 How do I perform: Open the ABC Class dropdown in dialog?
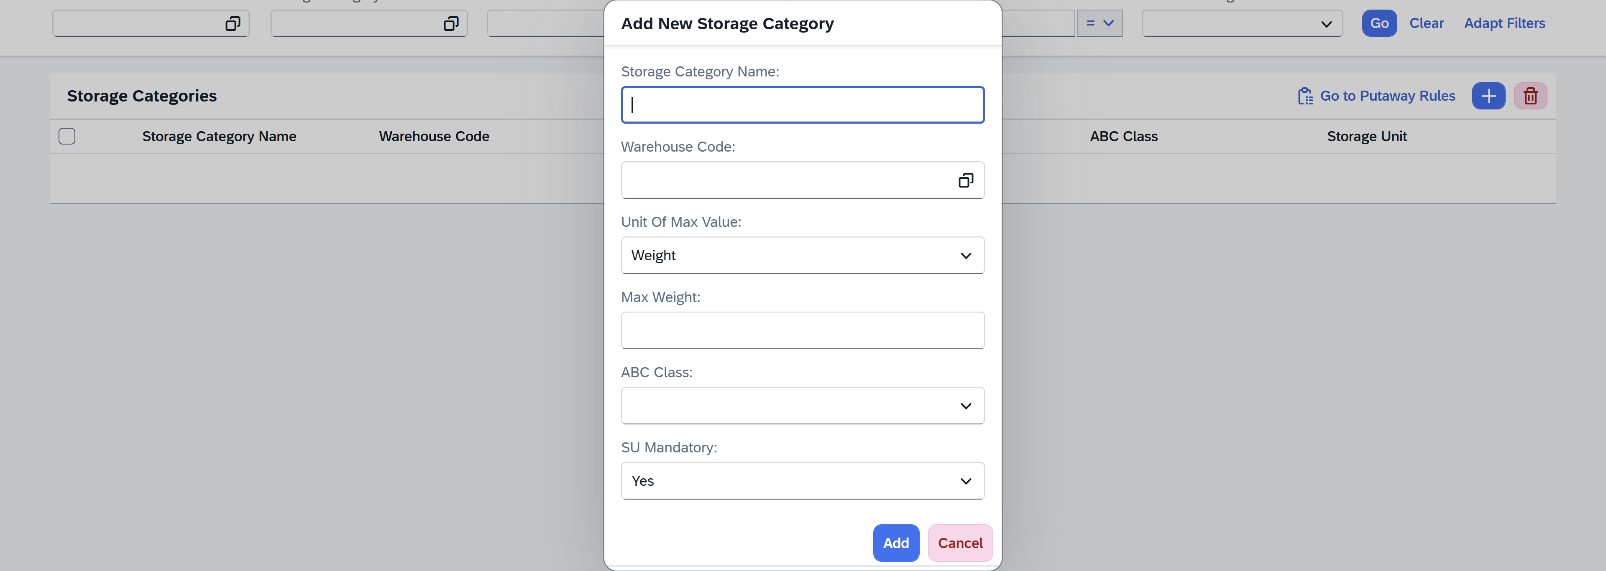tap(965, 406)
